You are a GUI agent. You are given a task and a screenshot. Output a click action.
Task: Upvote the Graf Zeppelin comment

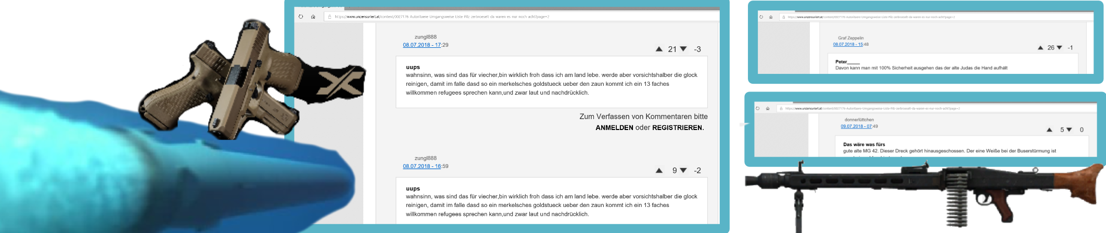[x=1040, y=48]
